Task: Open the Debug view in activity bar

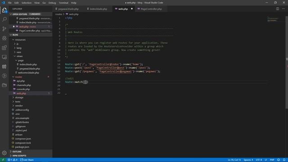Action: [x=4, y=38]
